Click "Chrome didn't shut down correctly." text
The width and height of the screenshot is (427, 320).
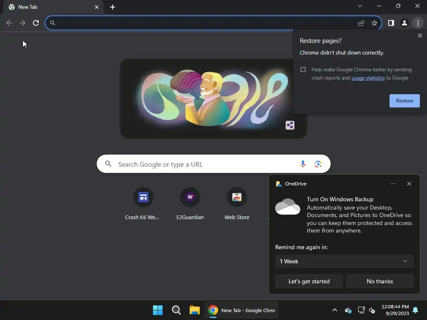tap(342, 53)
